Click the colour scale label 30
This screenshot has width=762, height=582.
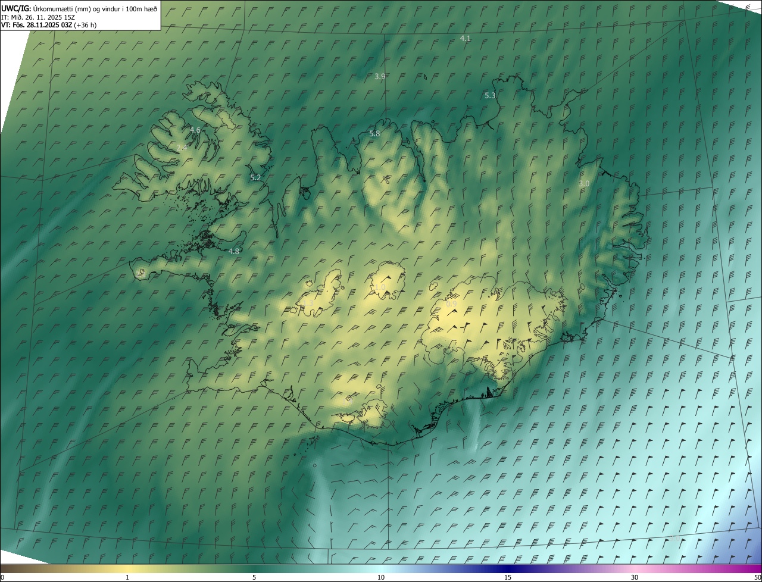point(635,577)
